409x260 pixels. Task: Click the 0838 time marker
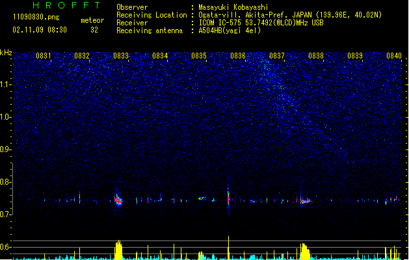[x=316, y=56]
